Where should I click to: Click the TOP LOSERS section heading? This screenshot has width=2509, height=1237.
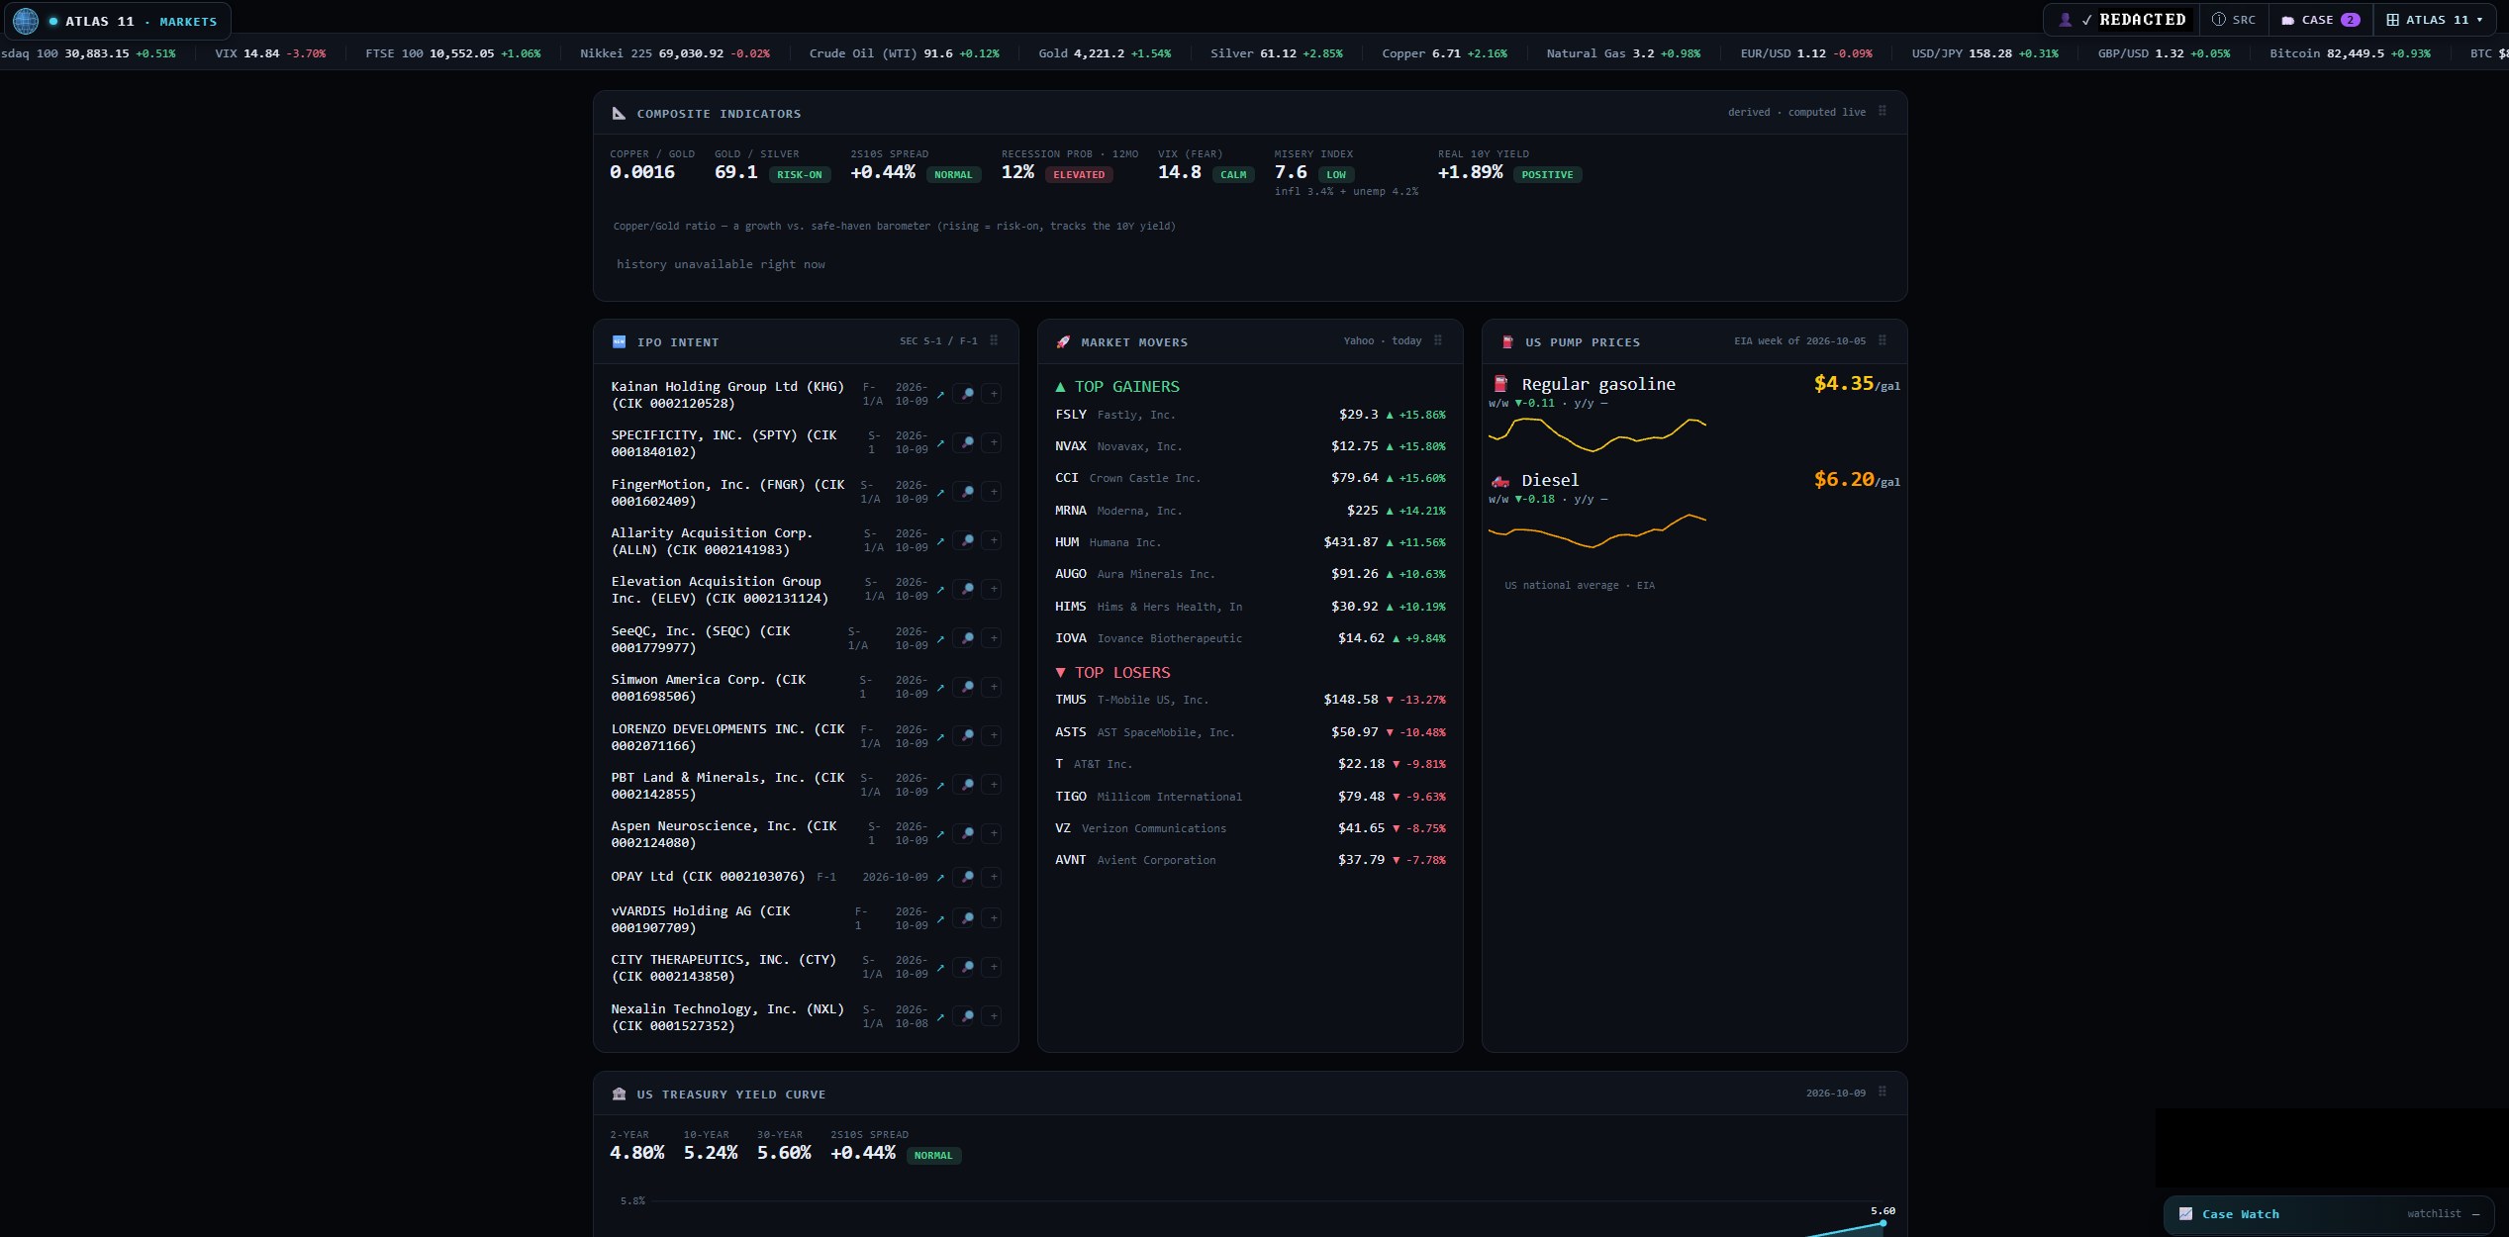[x=1113, y=673]
